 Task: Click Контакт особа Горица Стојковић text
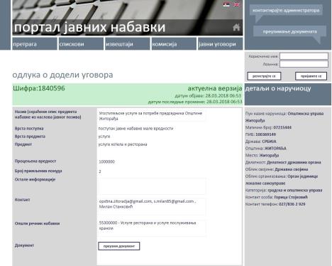(277, 197)
